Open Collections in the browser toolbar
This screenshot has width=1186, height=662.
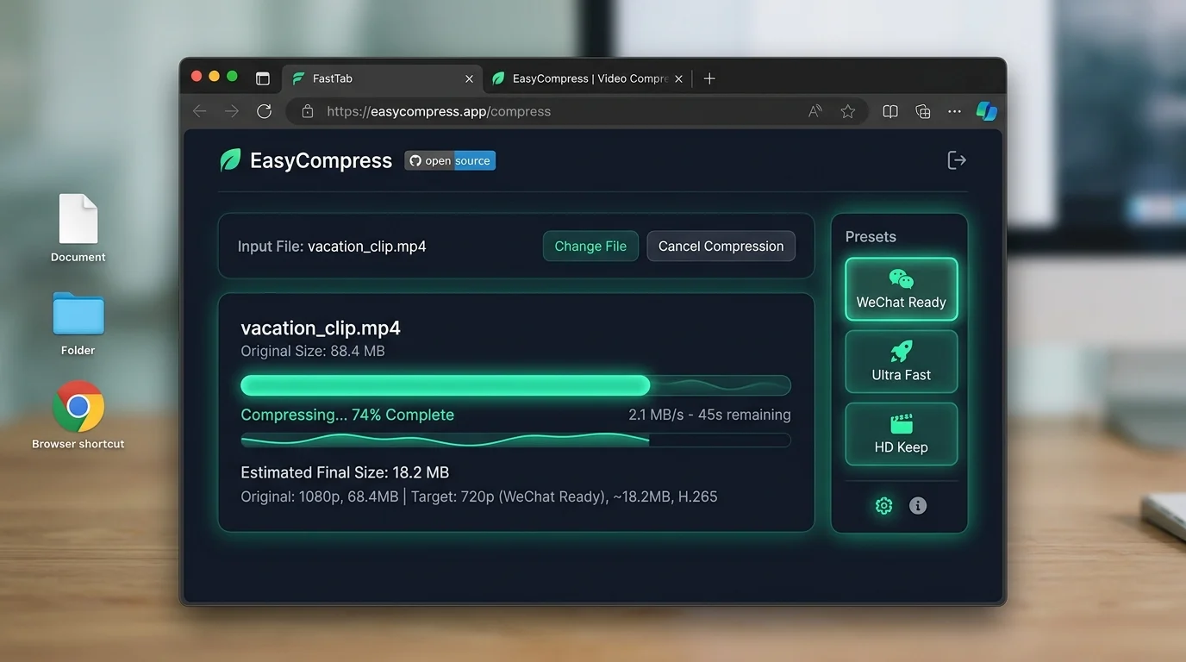click(x=922, y=110)
